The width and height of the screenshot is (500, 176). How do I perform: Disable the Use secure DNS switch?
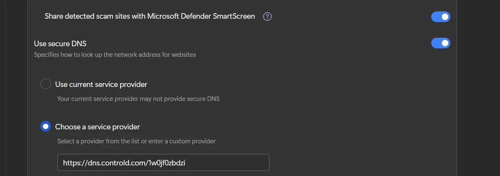pos(441,43)
